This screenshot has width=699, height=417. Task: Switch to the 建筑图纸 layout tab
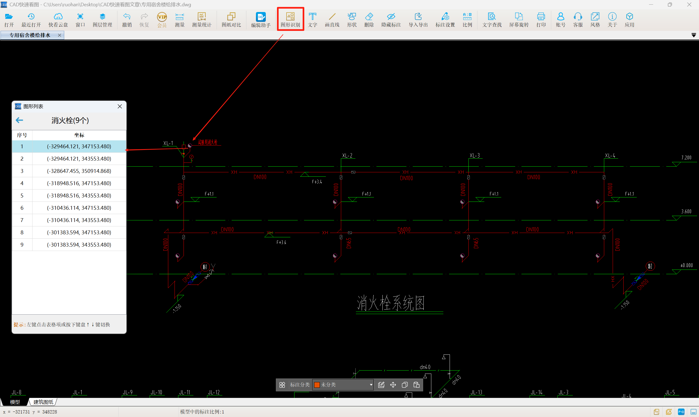pos(43,402)
